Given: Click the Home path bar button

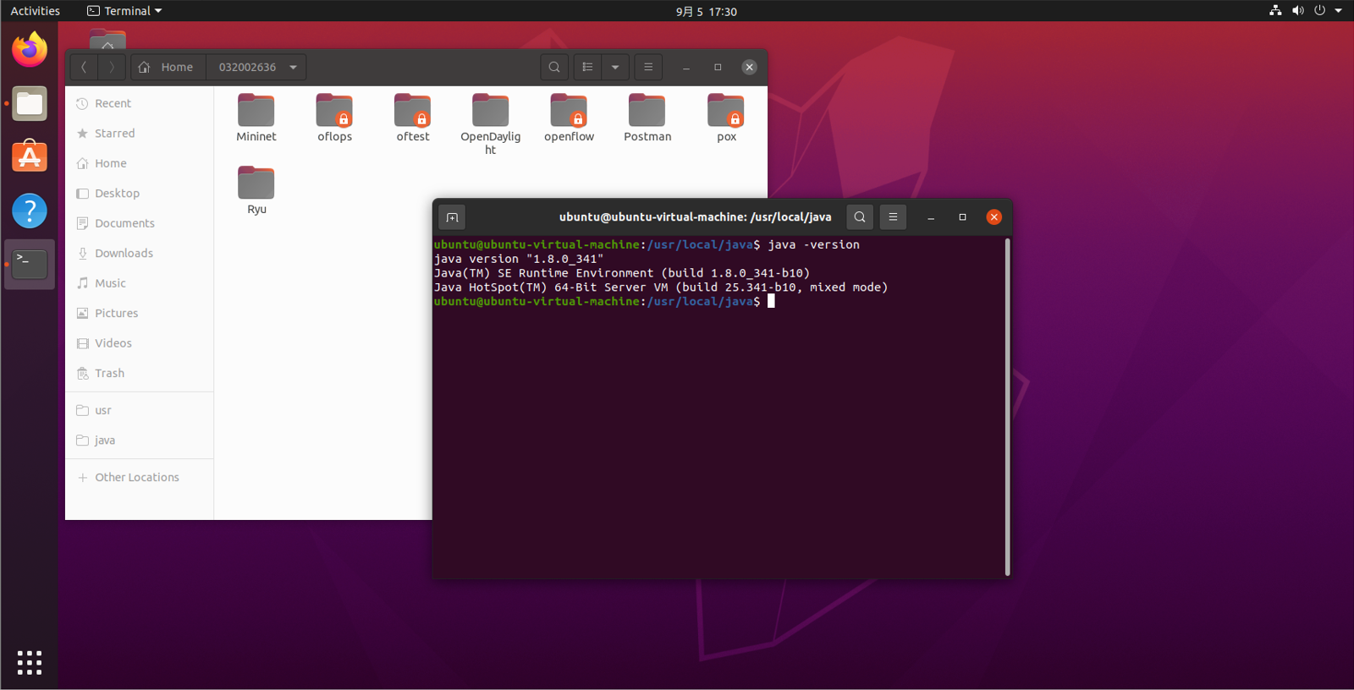Looking at the screenshot, I should (168, 67).
